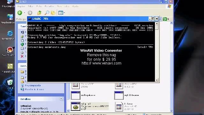204x115 pixels.
Task: Open the Arquivo menu
Action: point(21,6)
